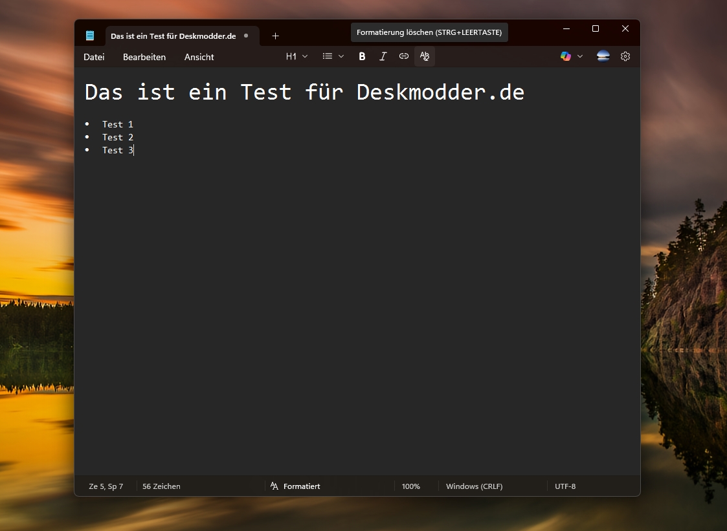Expand the list style dropdown chevron

pyautogui.click(x=341, y=56)
